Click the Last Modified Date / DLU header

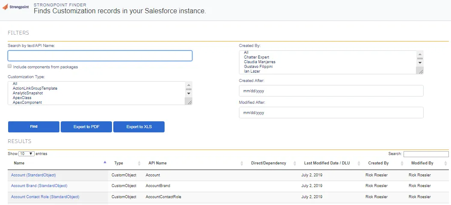click(x=327, y=163)
